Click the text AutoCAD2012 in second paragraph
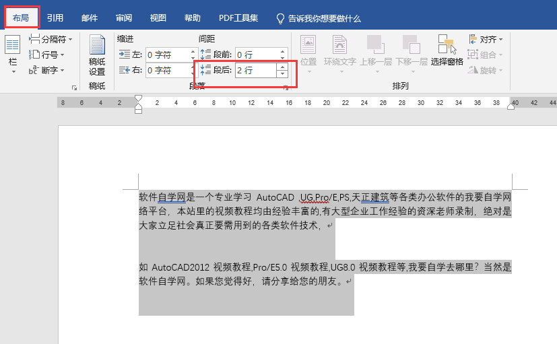Viewport: 557px width, 344px height. 181,267
